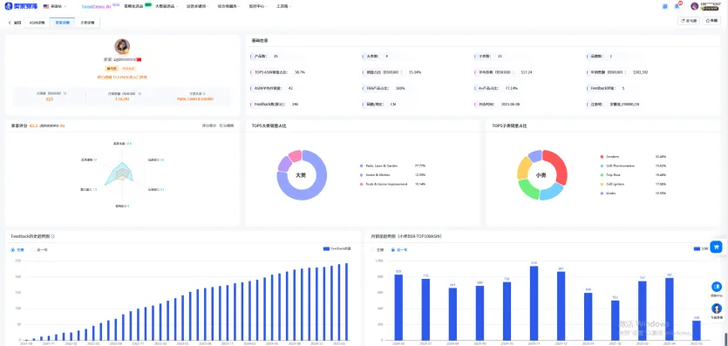
Task: Open SeoaCross AI beta menu item
Action: (x=101, y=6)
